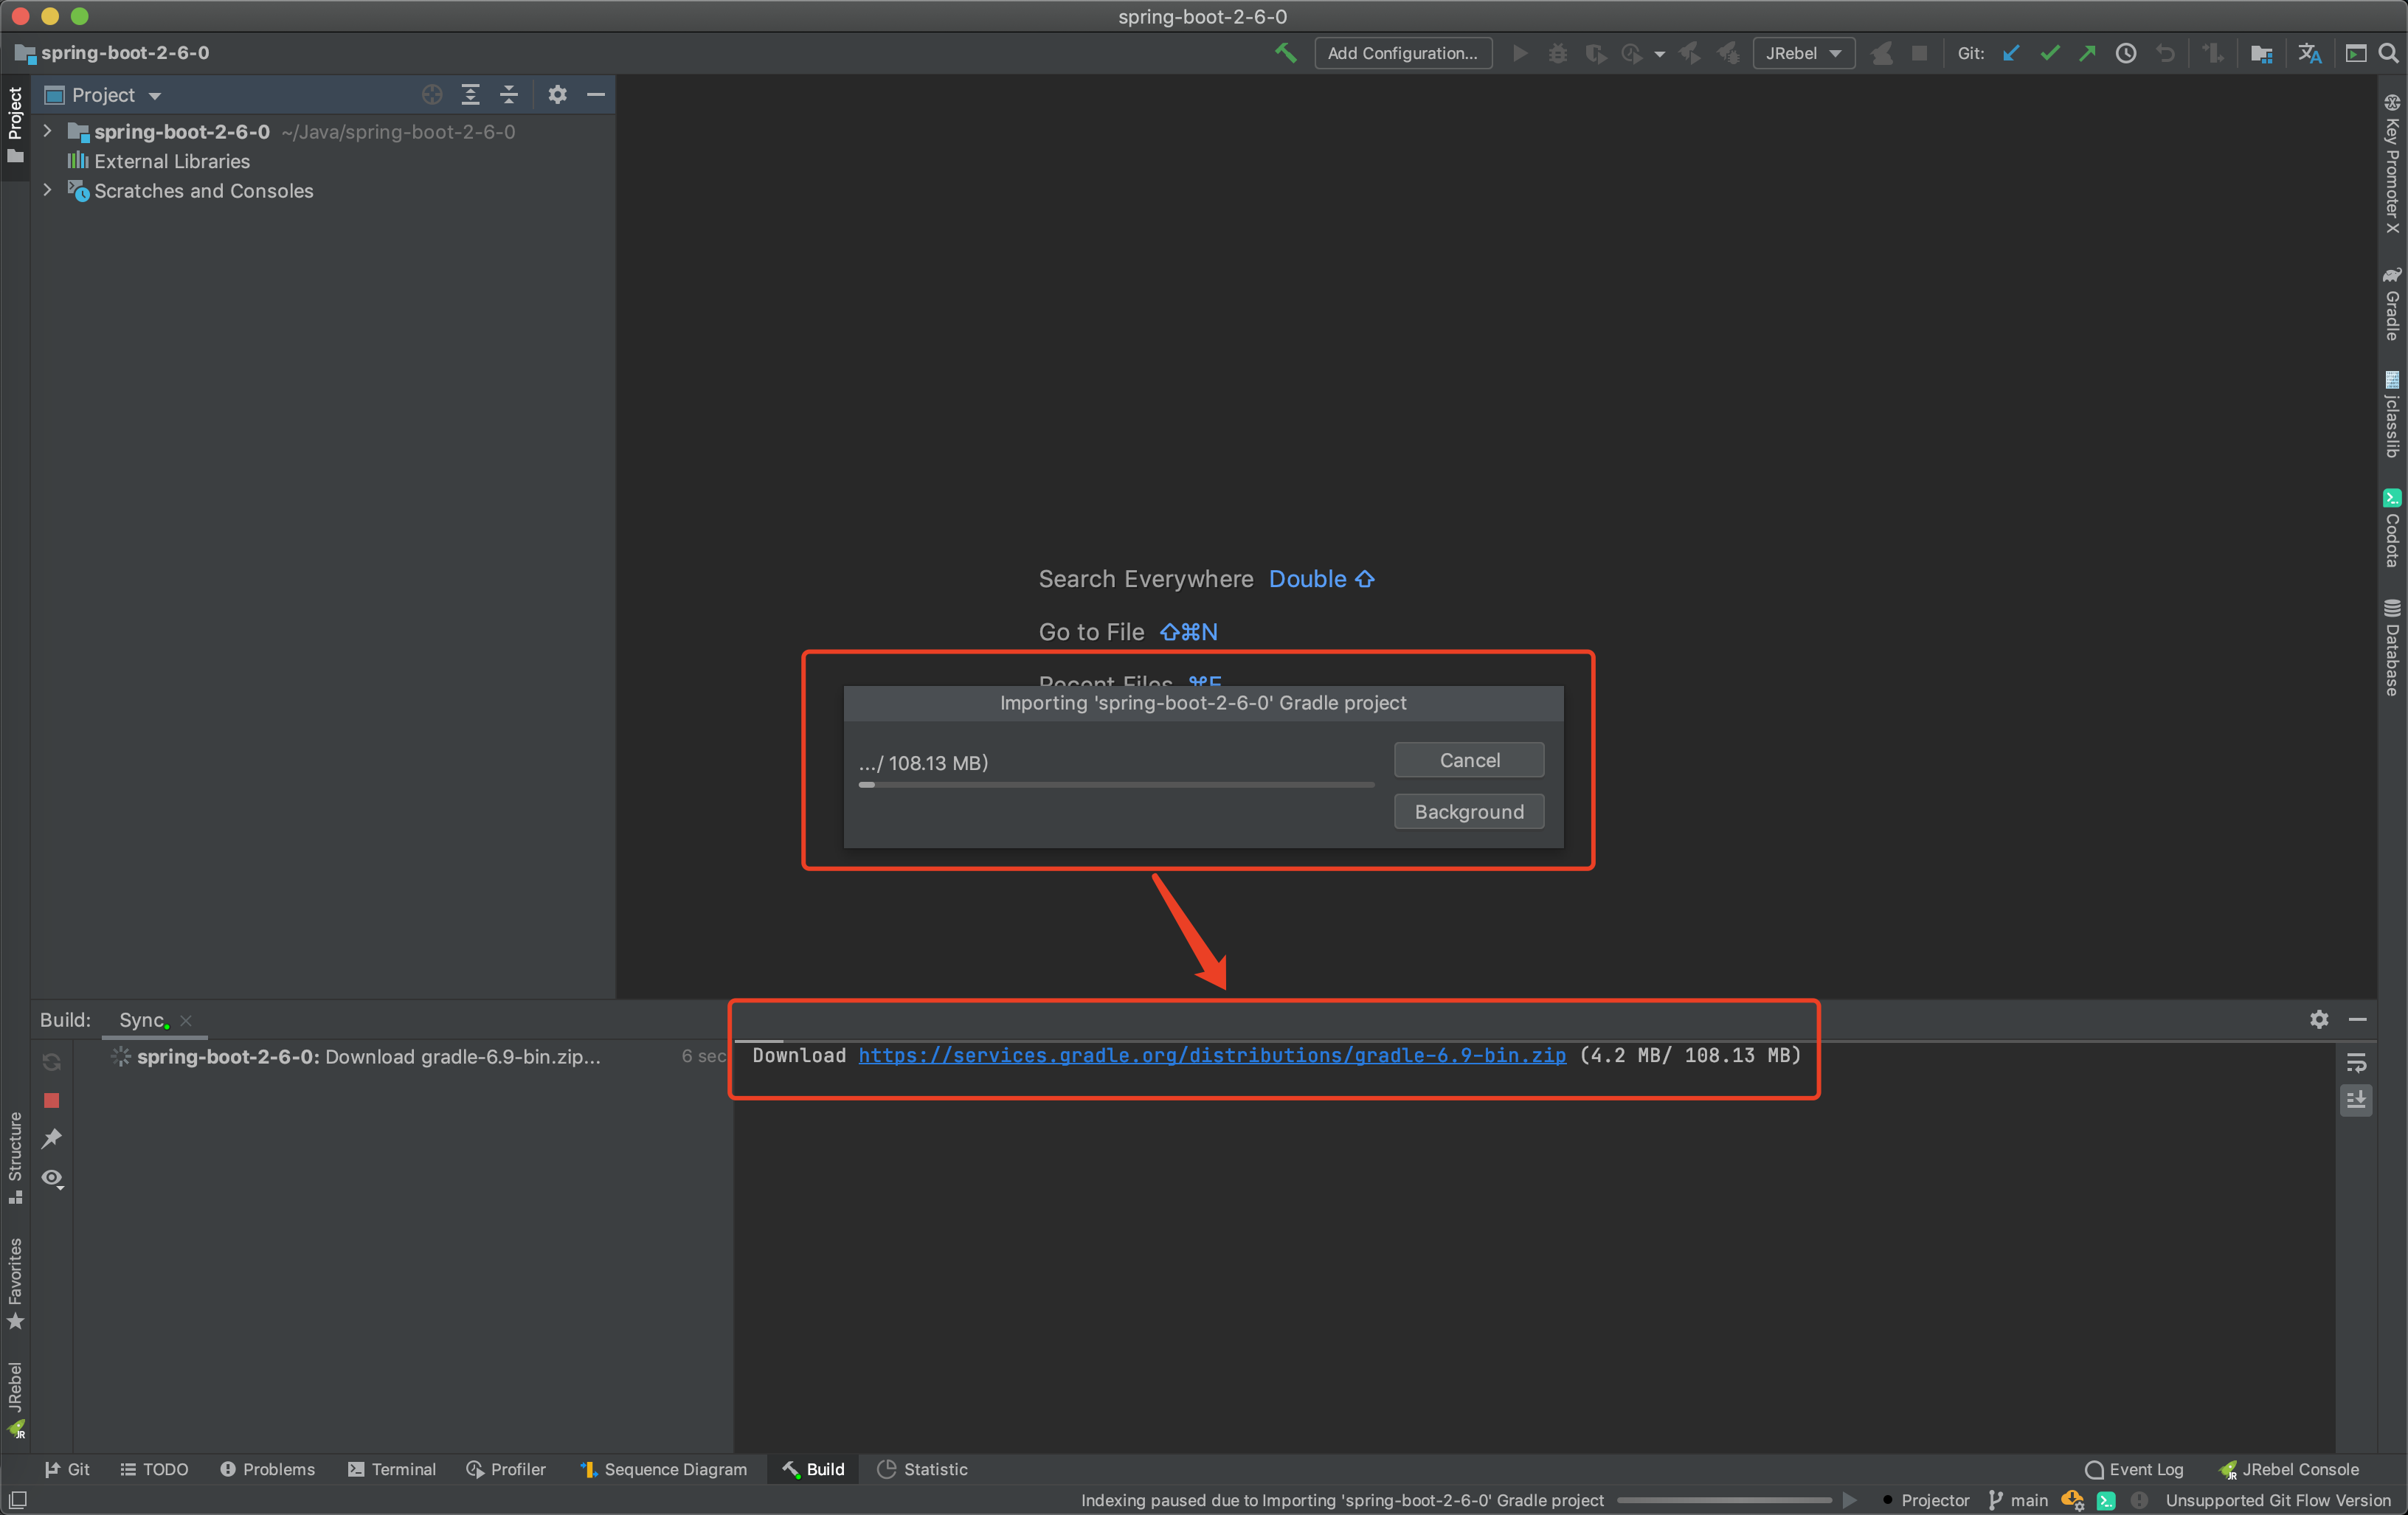Click the red Stop build icon
This screenshot has width=2408, height=1515.
[x=52, y=1100]
